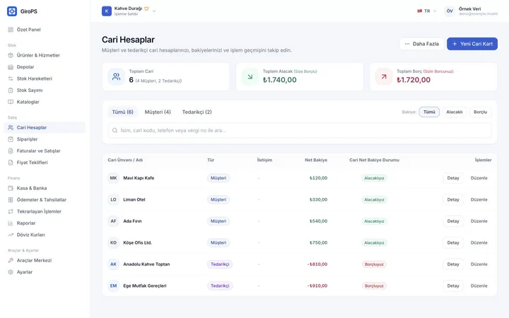Create Yeni Cari Kart
The height and width of the screenshot is (318, 509).
point(472,44)
